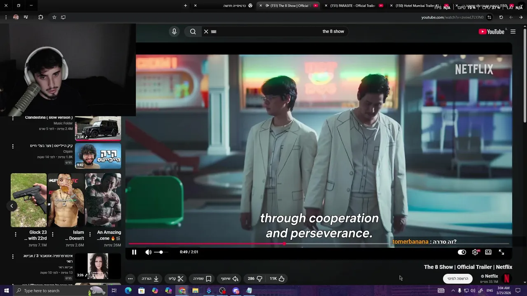Open a new browser tab with plus
The image size is (527, 296).
tap(185, 6)
